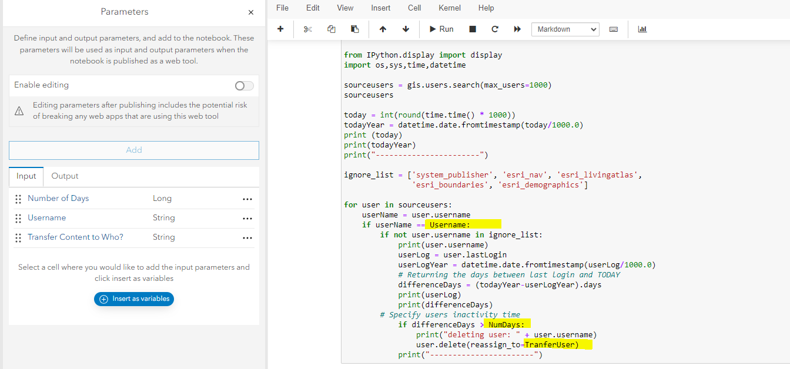The image size is (790, 369).
Task: Click the Insert as variables button
Action: coord(134,298)
